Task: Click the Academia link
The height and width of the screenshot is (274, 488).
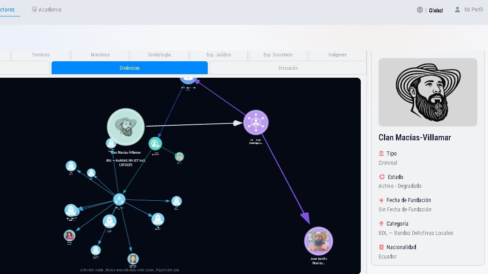Action: pos(50,10)
